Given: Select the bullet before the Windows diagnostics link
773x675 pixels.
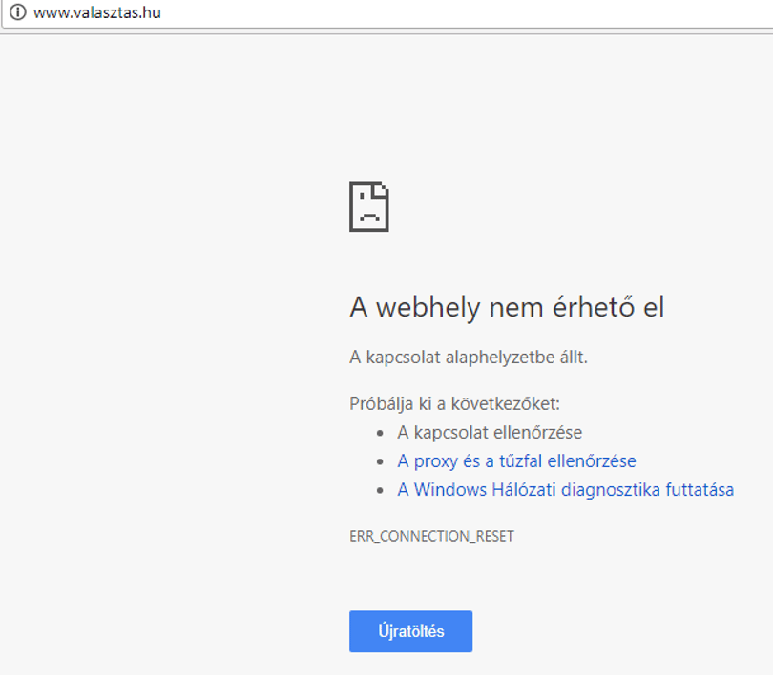Looking at the screenshot, I should tap(380, 490).
